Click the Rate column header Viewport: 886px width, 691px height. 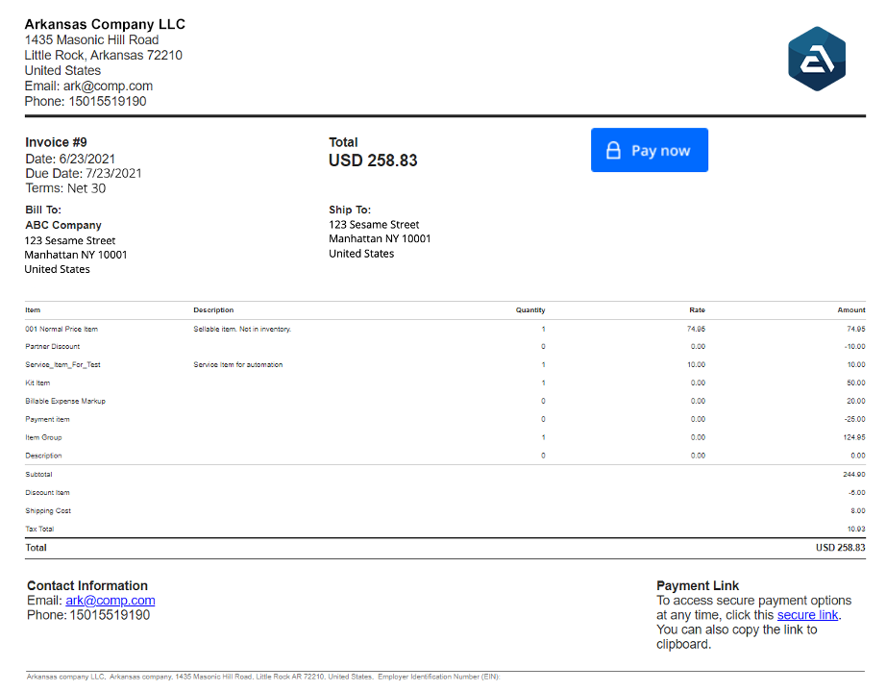click(697, 310)
